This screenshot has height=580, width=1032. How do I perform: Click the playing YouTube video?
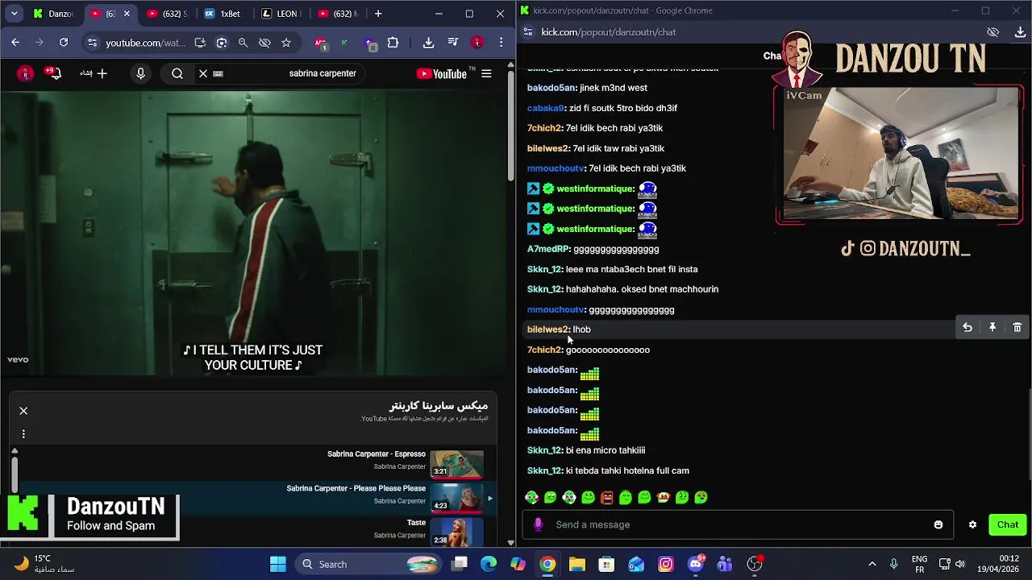coord(252,234)
